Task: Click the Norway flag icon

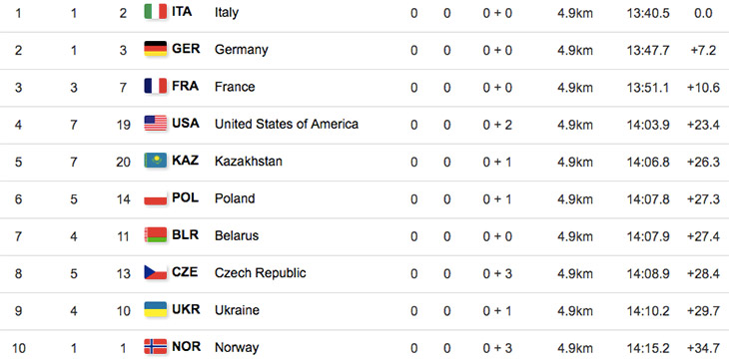Action: pyautogui.click(x=155, y=347)
